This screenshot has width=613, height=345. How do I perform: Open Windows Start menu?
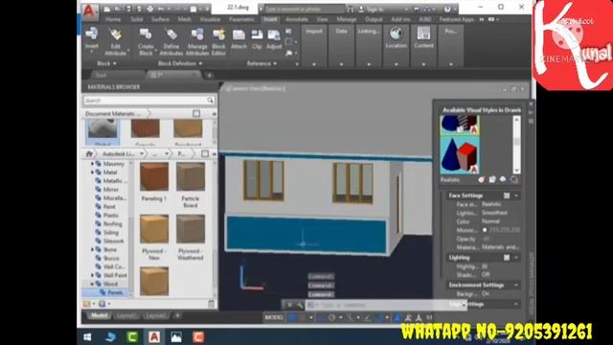(87, 336)
